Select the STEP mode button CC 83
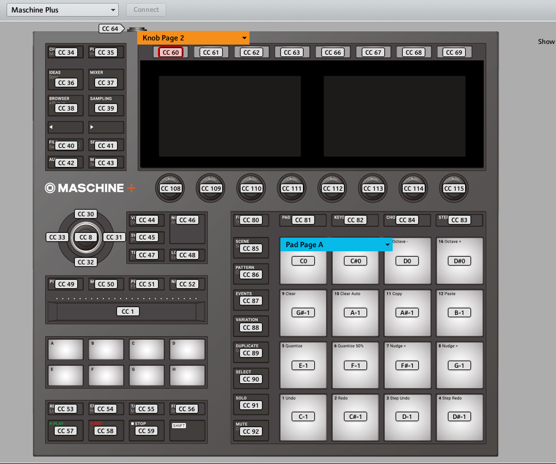This screenshot has width=556, height=464. pos(459,220)
